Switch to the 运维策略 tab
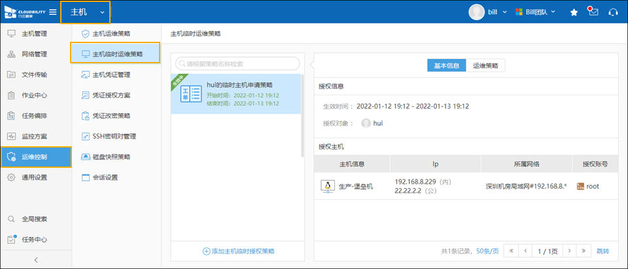628x269 pixels. pyautogui.click(x=485, y=66)
